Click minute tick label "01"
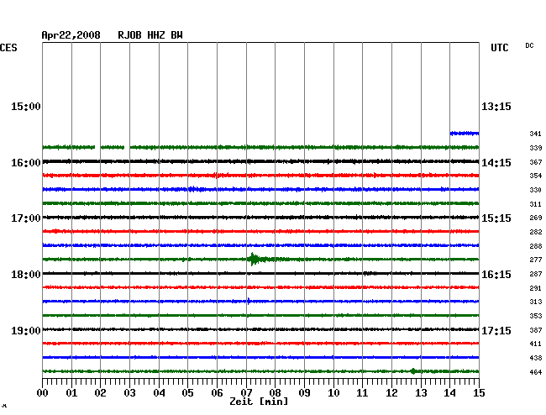This screenshot has width=546, height=415. pos(71,393)
